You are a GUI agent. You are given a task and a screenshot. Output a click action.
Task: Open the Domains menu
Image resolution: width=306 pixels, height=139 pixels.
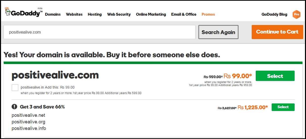pos(53,14)
